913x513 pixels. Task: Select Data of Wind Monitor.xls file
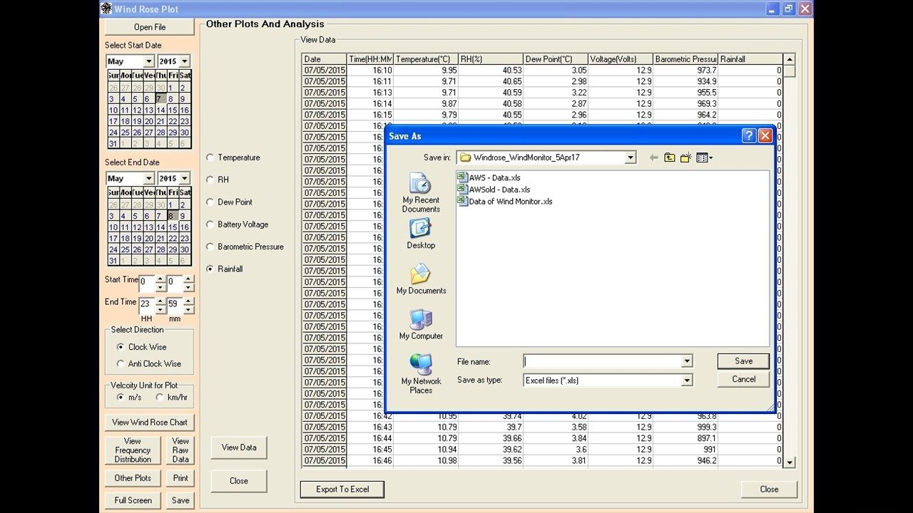(505, 202)
